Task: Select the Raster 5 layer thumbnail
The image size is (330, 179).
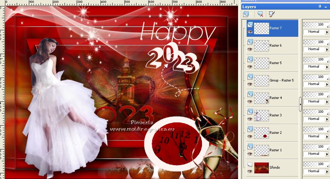Action: coord(261,63)
